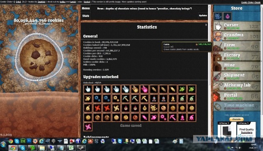Buy the kitten upgrade in Store
This screenshot has height=151, width=263.
pos(218,16)
